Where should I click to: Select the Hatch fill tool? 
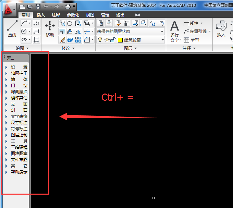tap(36, 39)
